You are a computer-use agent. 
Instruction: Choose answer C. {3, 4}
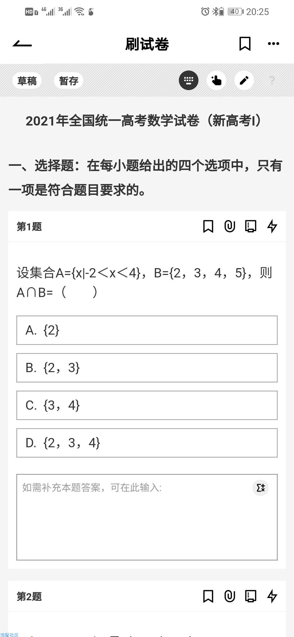click(x=147, y=405)
